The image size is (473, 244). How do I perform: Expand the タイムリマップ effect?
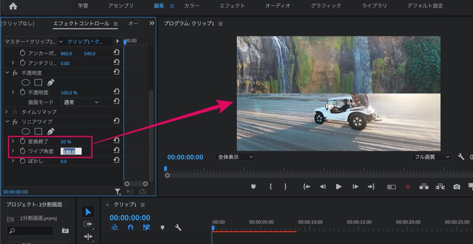7,112
